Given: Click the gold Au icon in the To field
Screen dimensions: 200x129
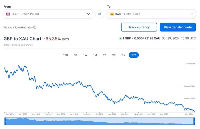Looking at the screenshot, I should (112, 14).
